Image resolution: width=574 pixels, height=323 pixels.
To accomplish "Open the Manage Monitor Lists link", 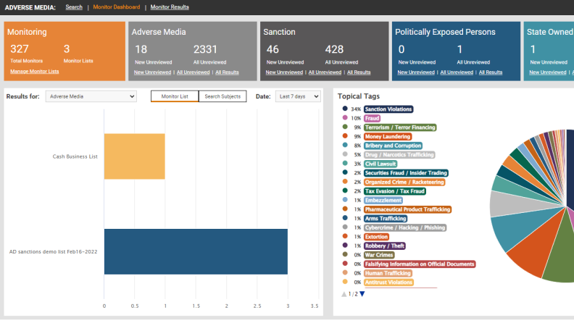I will point(35,72).
